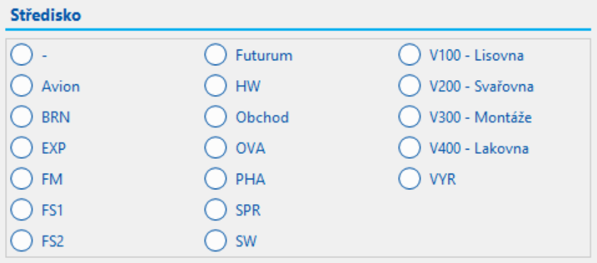Choose V200 - Svařovna radio button
The height and width of the screenshot is (263, 597).
pos(409,86)
